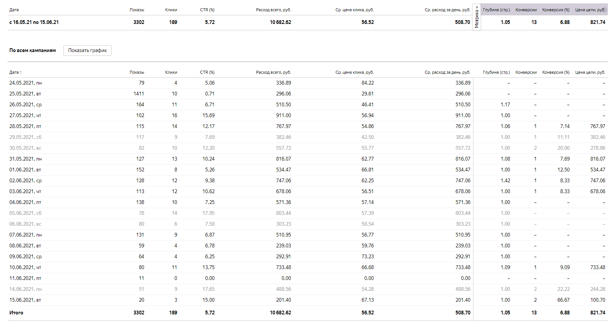Select the date cell 30.05.2021, вс
Viewport: 615px width, 326px height.
25,148
